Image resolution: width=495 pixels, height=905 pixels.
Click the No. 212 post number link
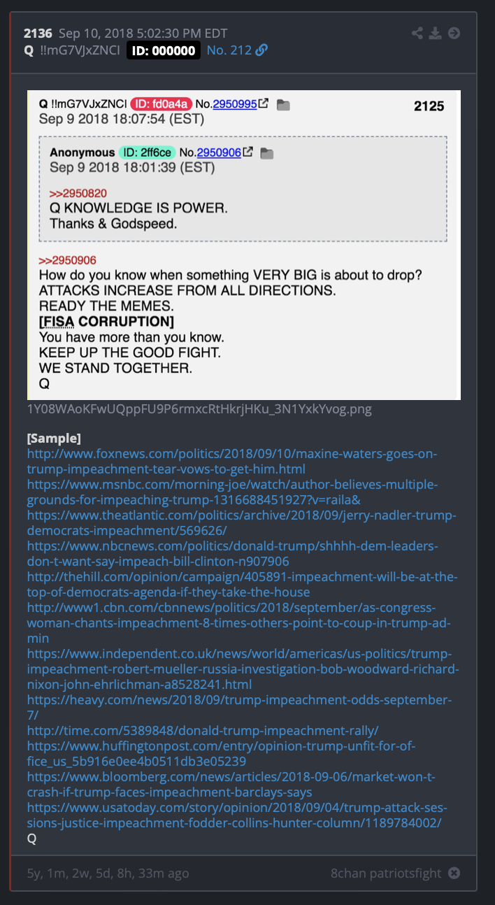point(229,50)
